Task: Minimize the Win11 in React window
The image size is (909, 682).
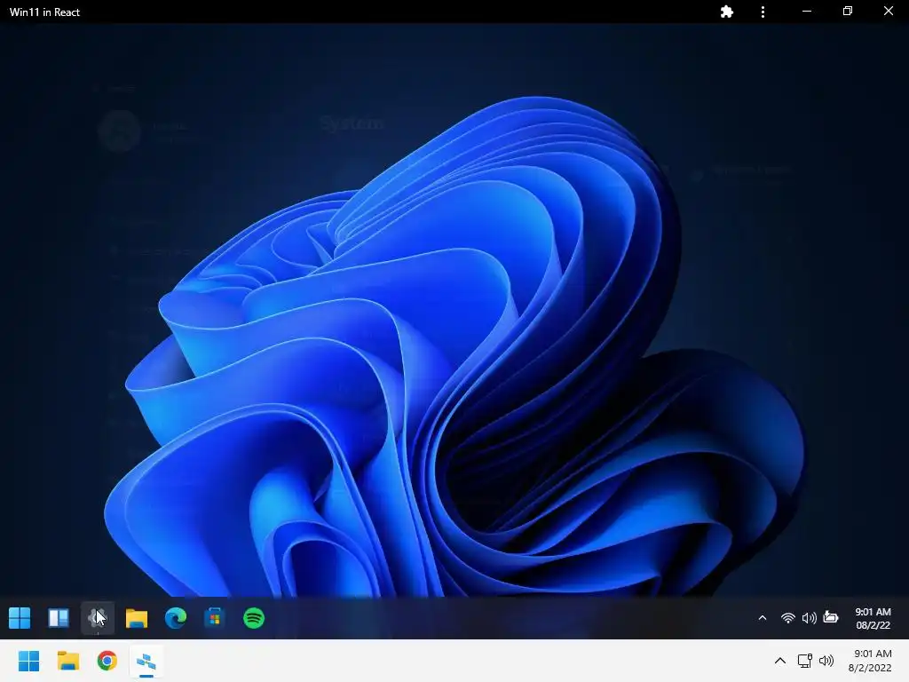Action: coord(806,12)
